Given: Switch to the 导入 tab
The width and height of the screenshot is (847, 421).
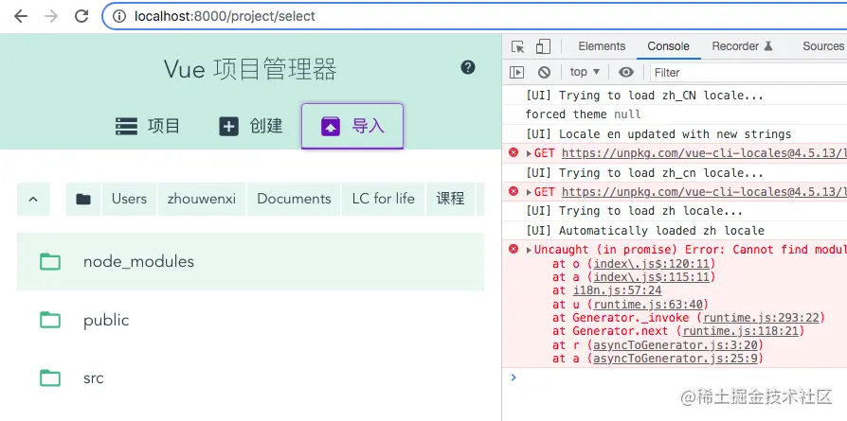Looking at the screenshot, I should (352, 127).
